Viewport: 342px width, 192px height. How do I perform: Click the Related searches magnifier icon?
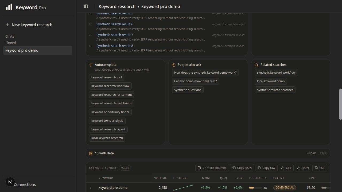256,65
